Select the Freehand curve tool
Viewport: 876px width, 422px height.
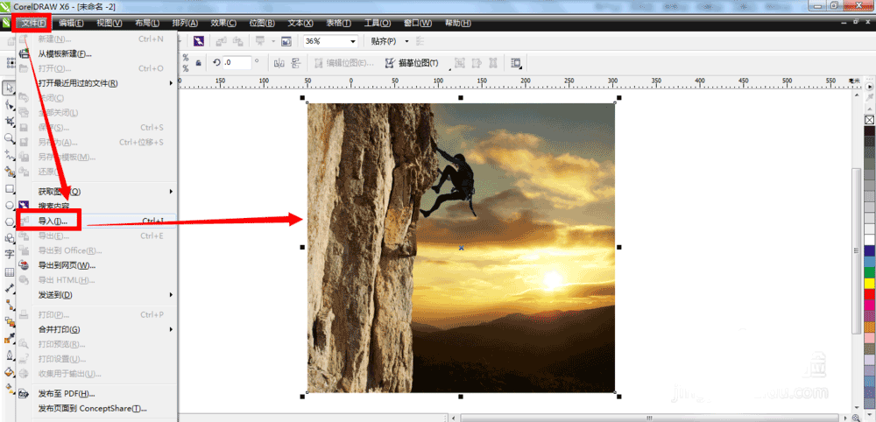click(9, 155)
